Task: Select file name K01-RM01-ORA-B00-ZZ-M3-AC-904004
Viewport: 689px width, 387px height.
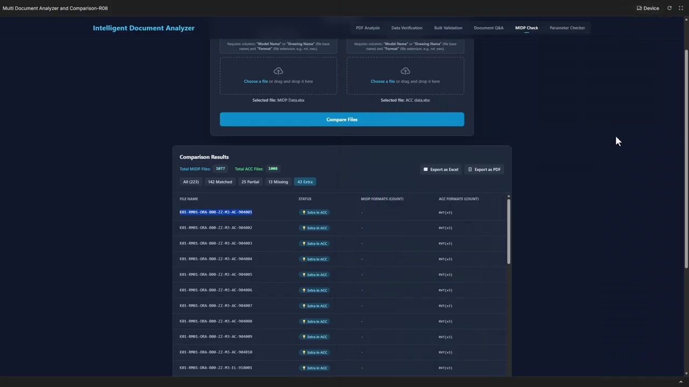Action: (216, 259)
